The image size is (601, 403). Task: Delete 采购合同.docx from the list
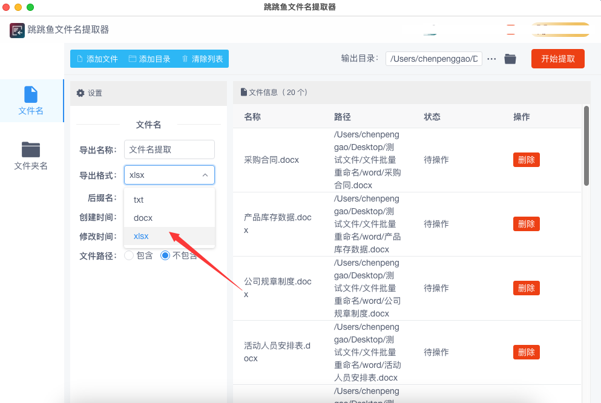(x=526, y=160)
